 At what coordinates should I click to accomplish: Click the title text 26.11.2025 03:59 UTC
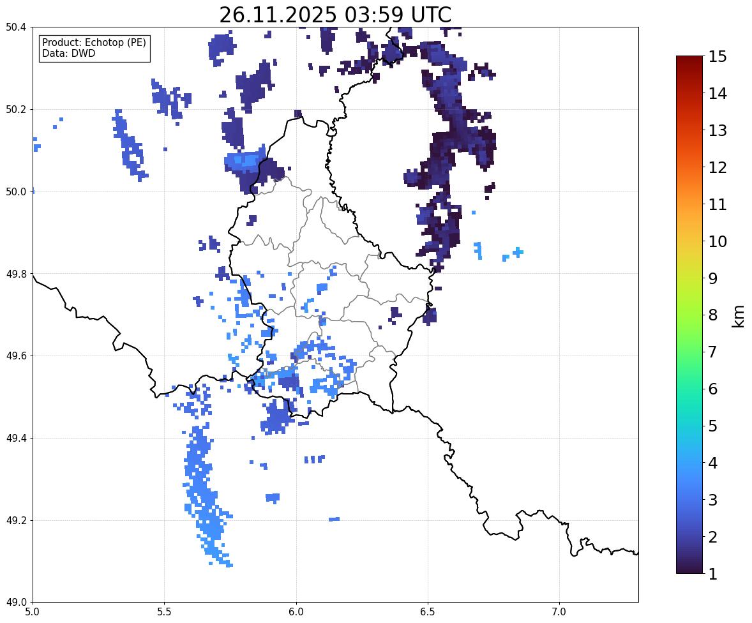(x=335, y=15)
